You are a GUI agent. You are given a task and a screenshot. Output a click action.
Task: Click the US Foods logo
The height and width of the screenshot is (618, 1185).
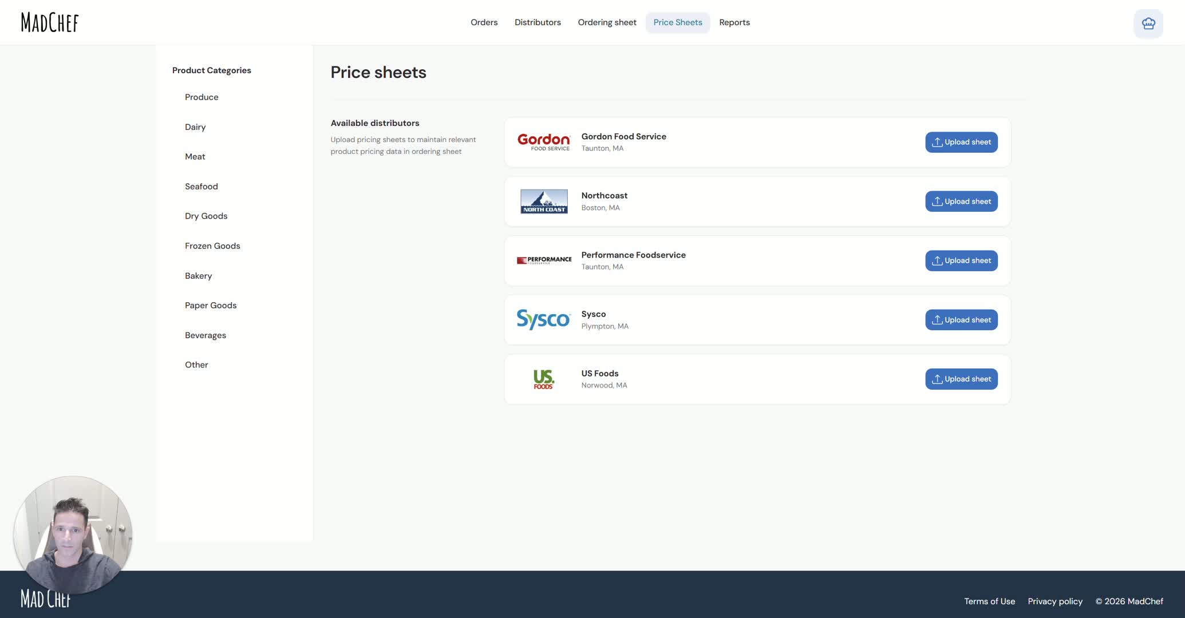coord(544,379)
